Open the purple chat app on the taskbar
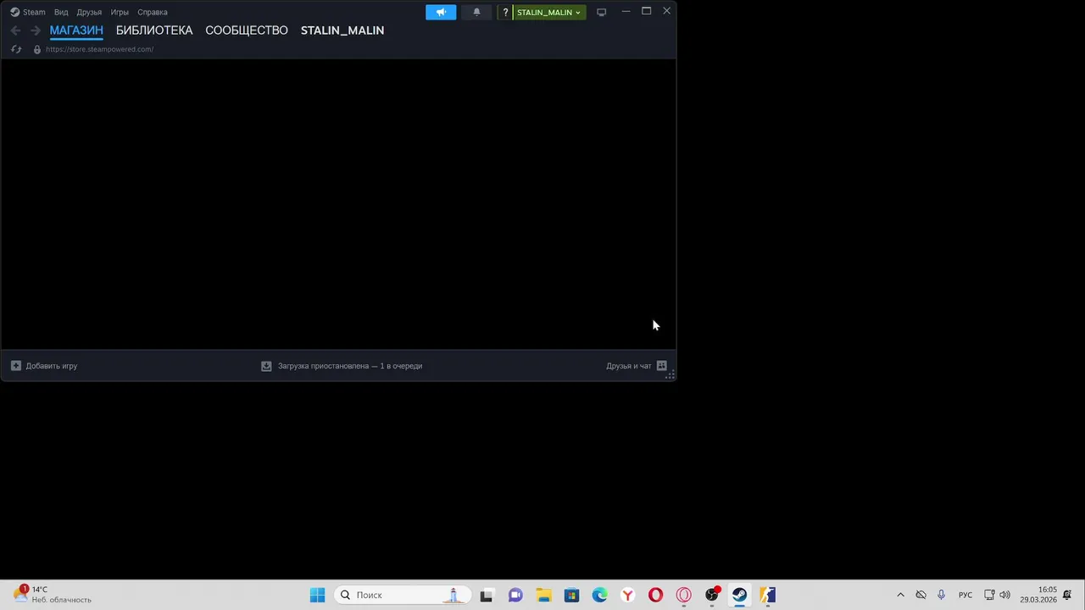This screenshot has width=1085, height=610. pyautogui.click(x=515, y=595)
